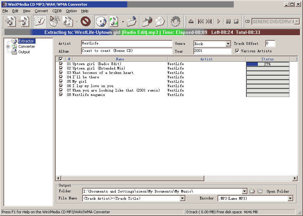Click the 27% progress bar of track 01
The image size is (303, 216).
[268, 64]
